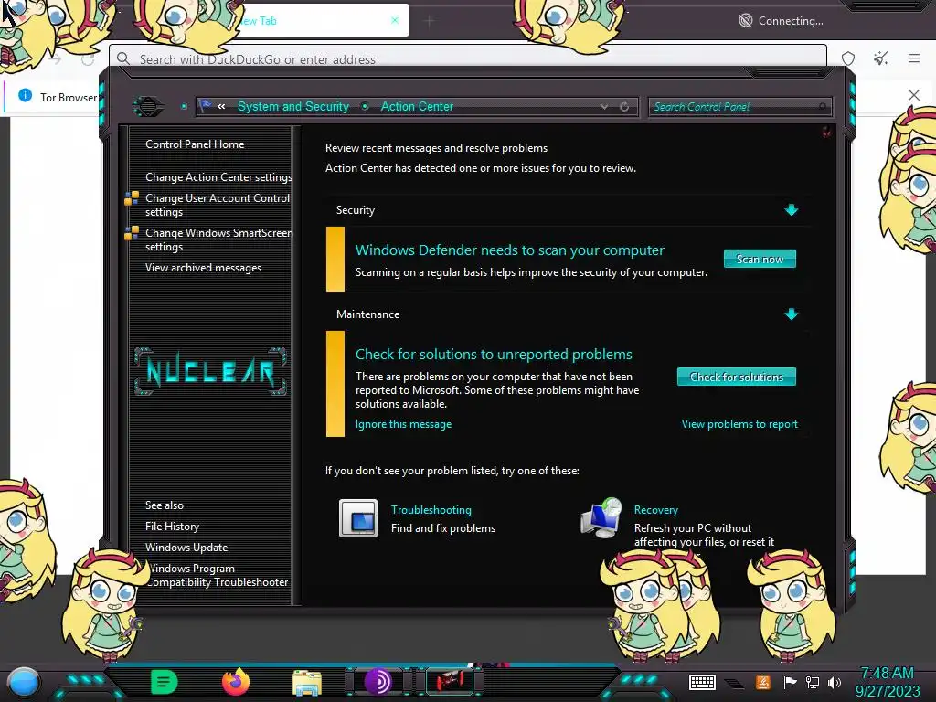936x702 pixels.
Task: Click the Scan now button
Action: coord(760,259)
